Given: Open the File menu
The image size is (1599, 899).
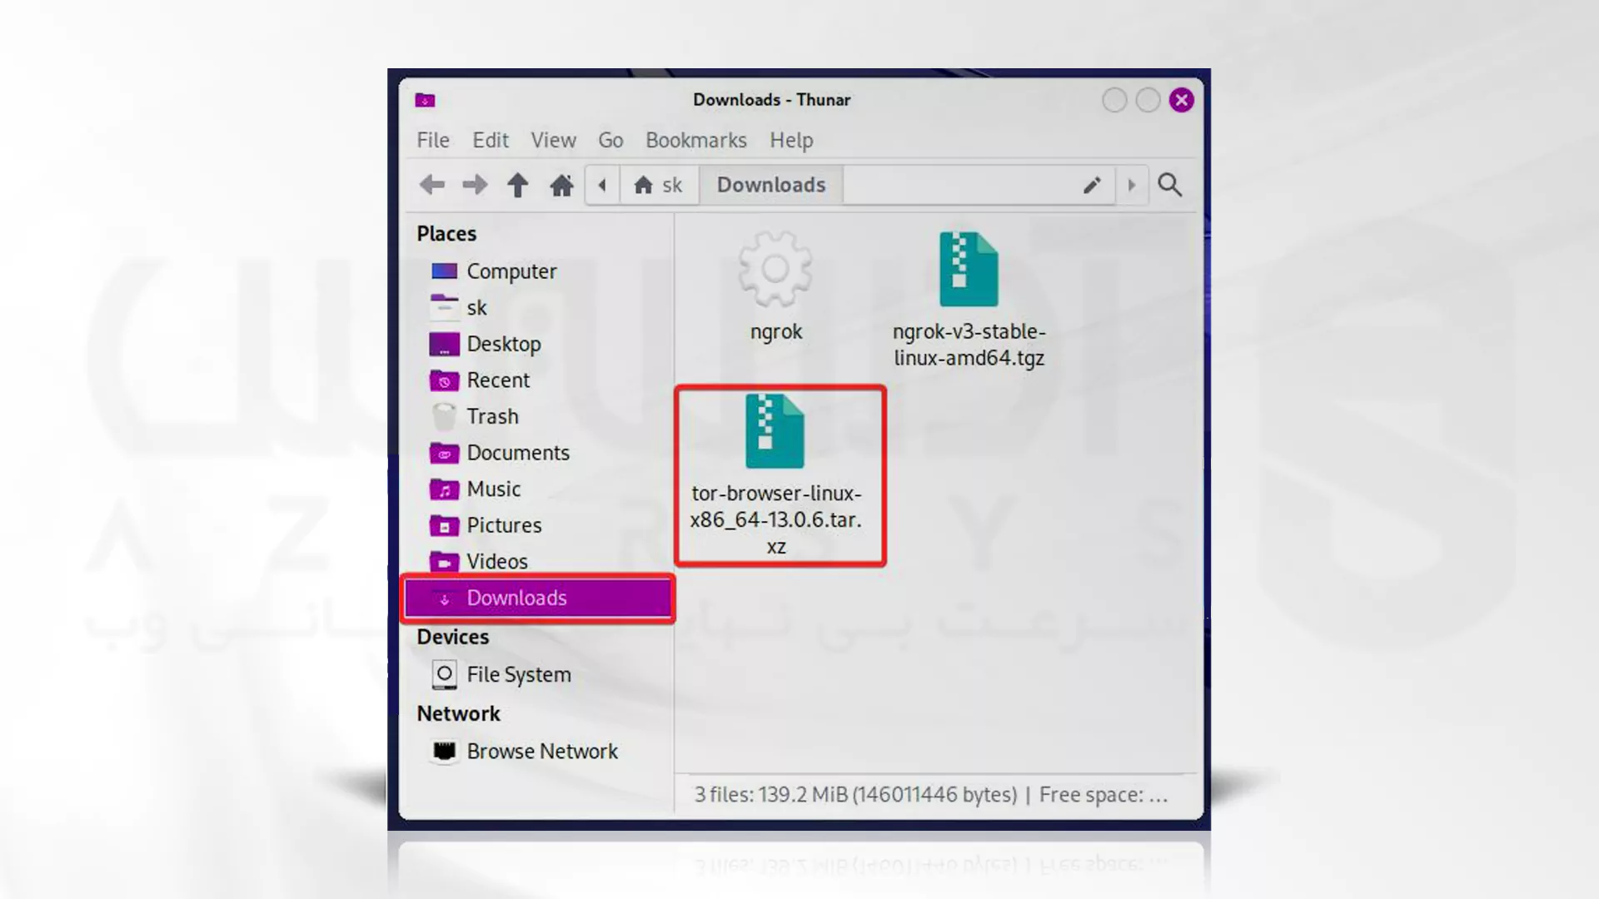Looking at the screenshot, I should tap(431, 139).
